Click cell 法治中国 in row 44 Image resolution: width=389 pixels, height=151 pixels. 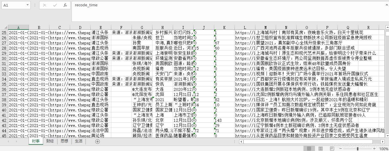coord(101,130)
